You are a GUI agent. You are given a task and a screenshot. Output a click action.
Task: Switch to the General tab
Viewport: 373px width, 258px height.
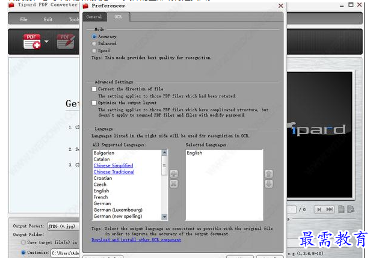click(x=94, y=17)
